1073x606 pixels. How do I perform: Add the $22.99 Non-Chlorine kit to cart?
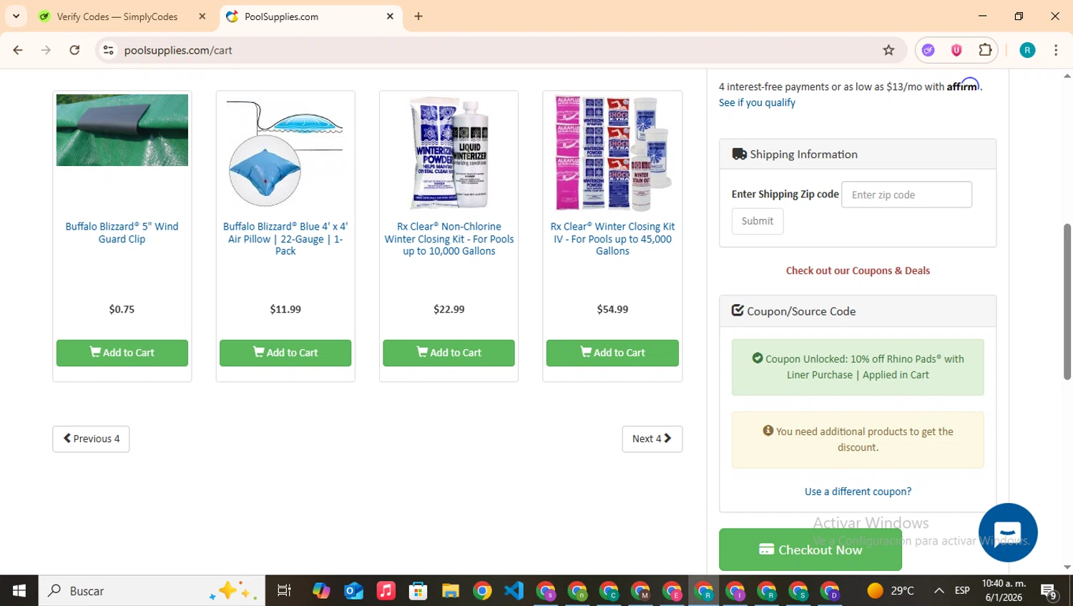click(449, 353)
